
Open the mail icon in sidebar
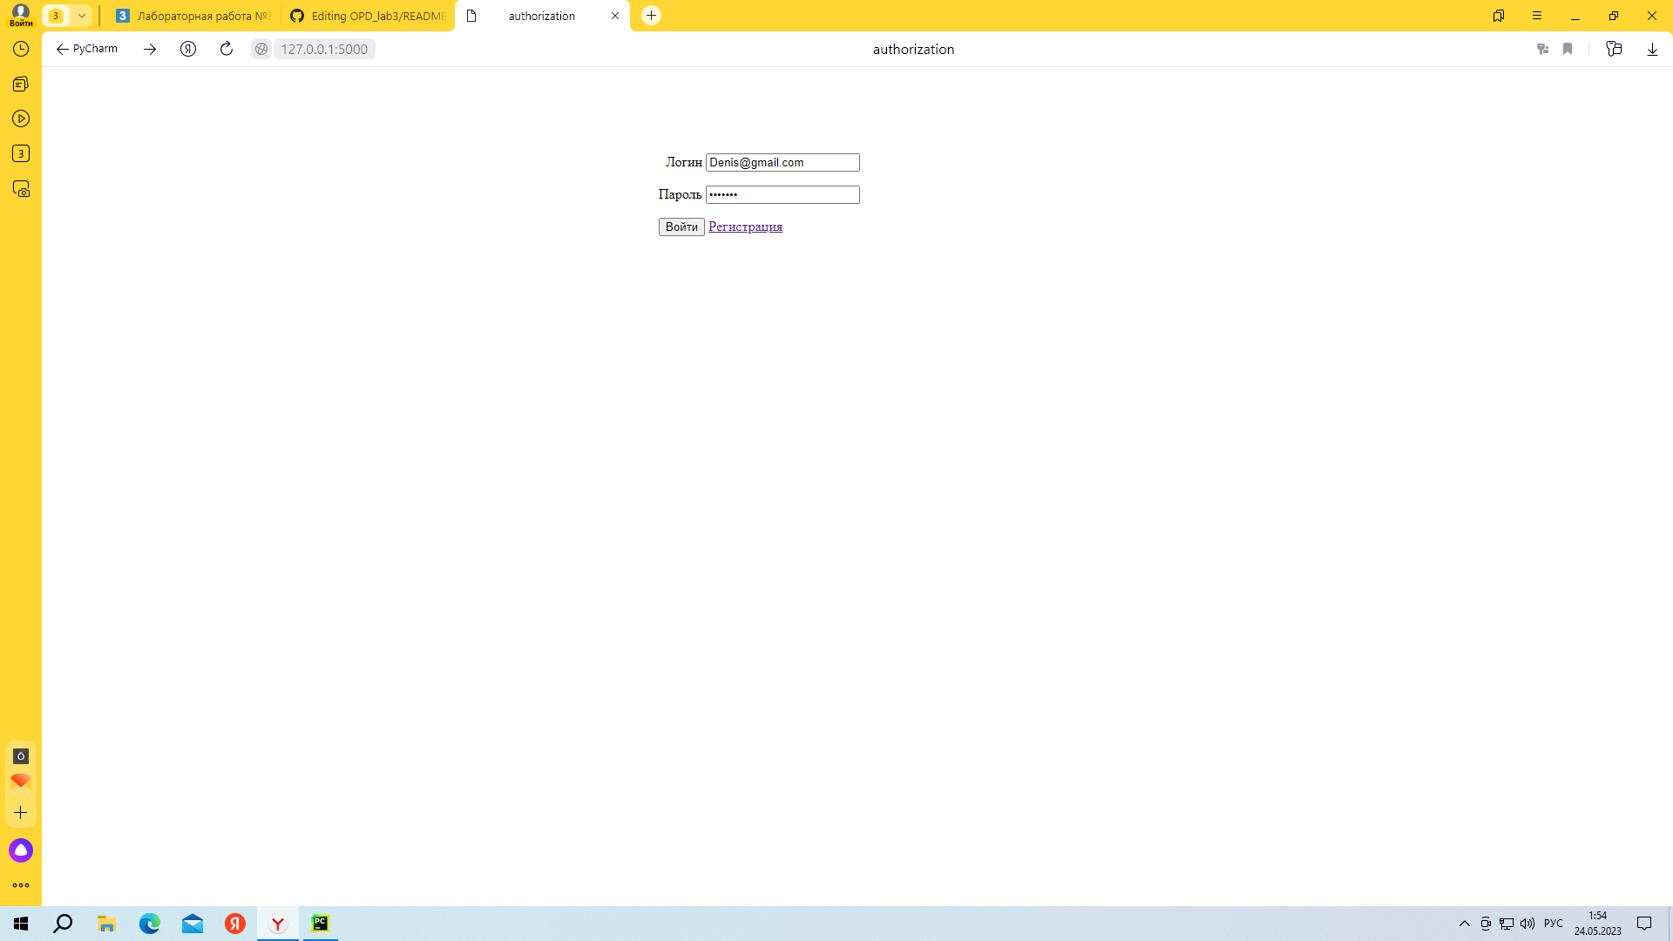click(21, 782)
